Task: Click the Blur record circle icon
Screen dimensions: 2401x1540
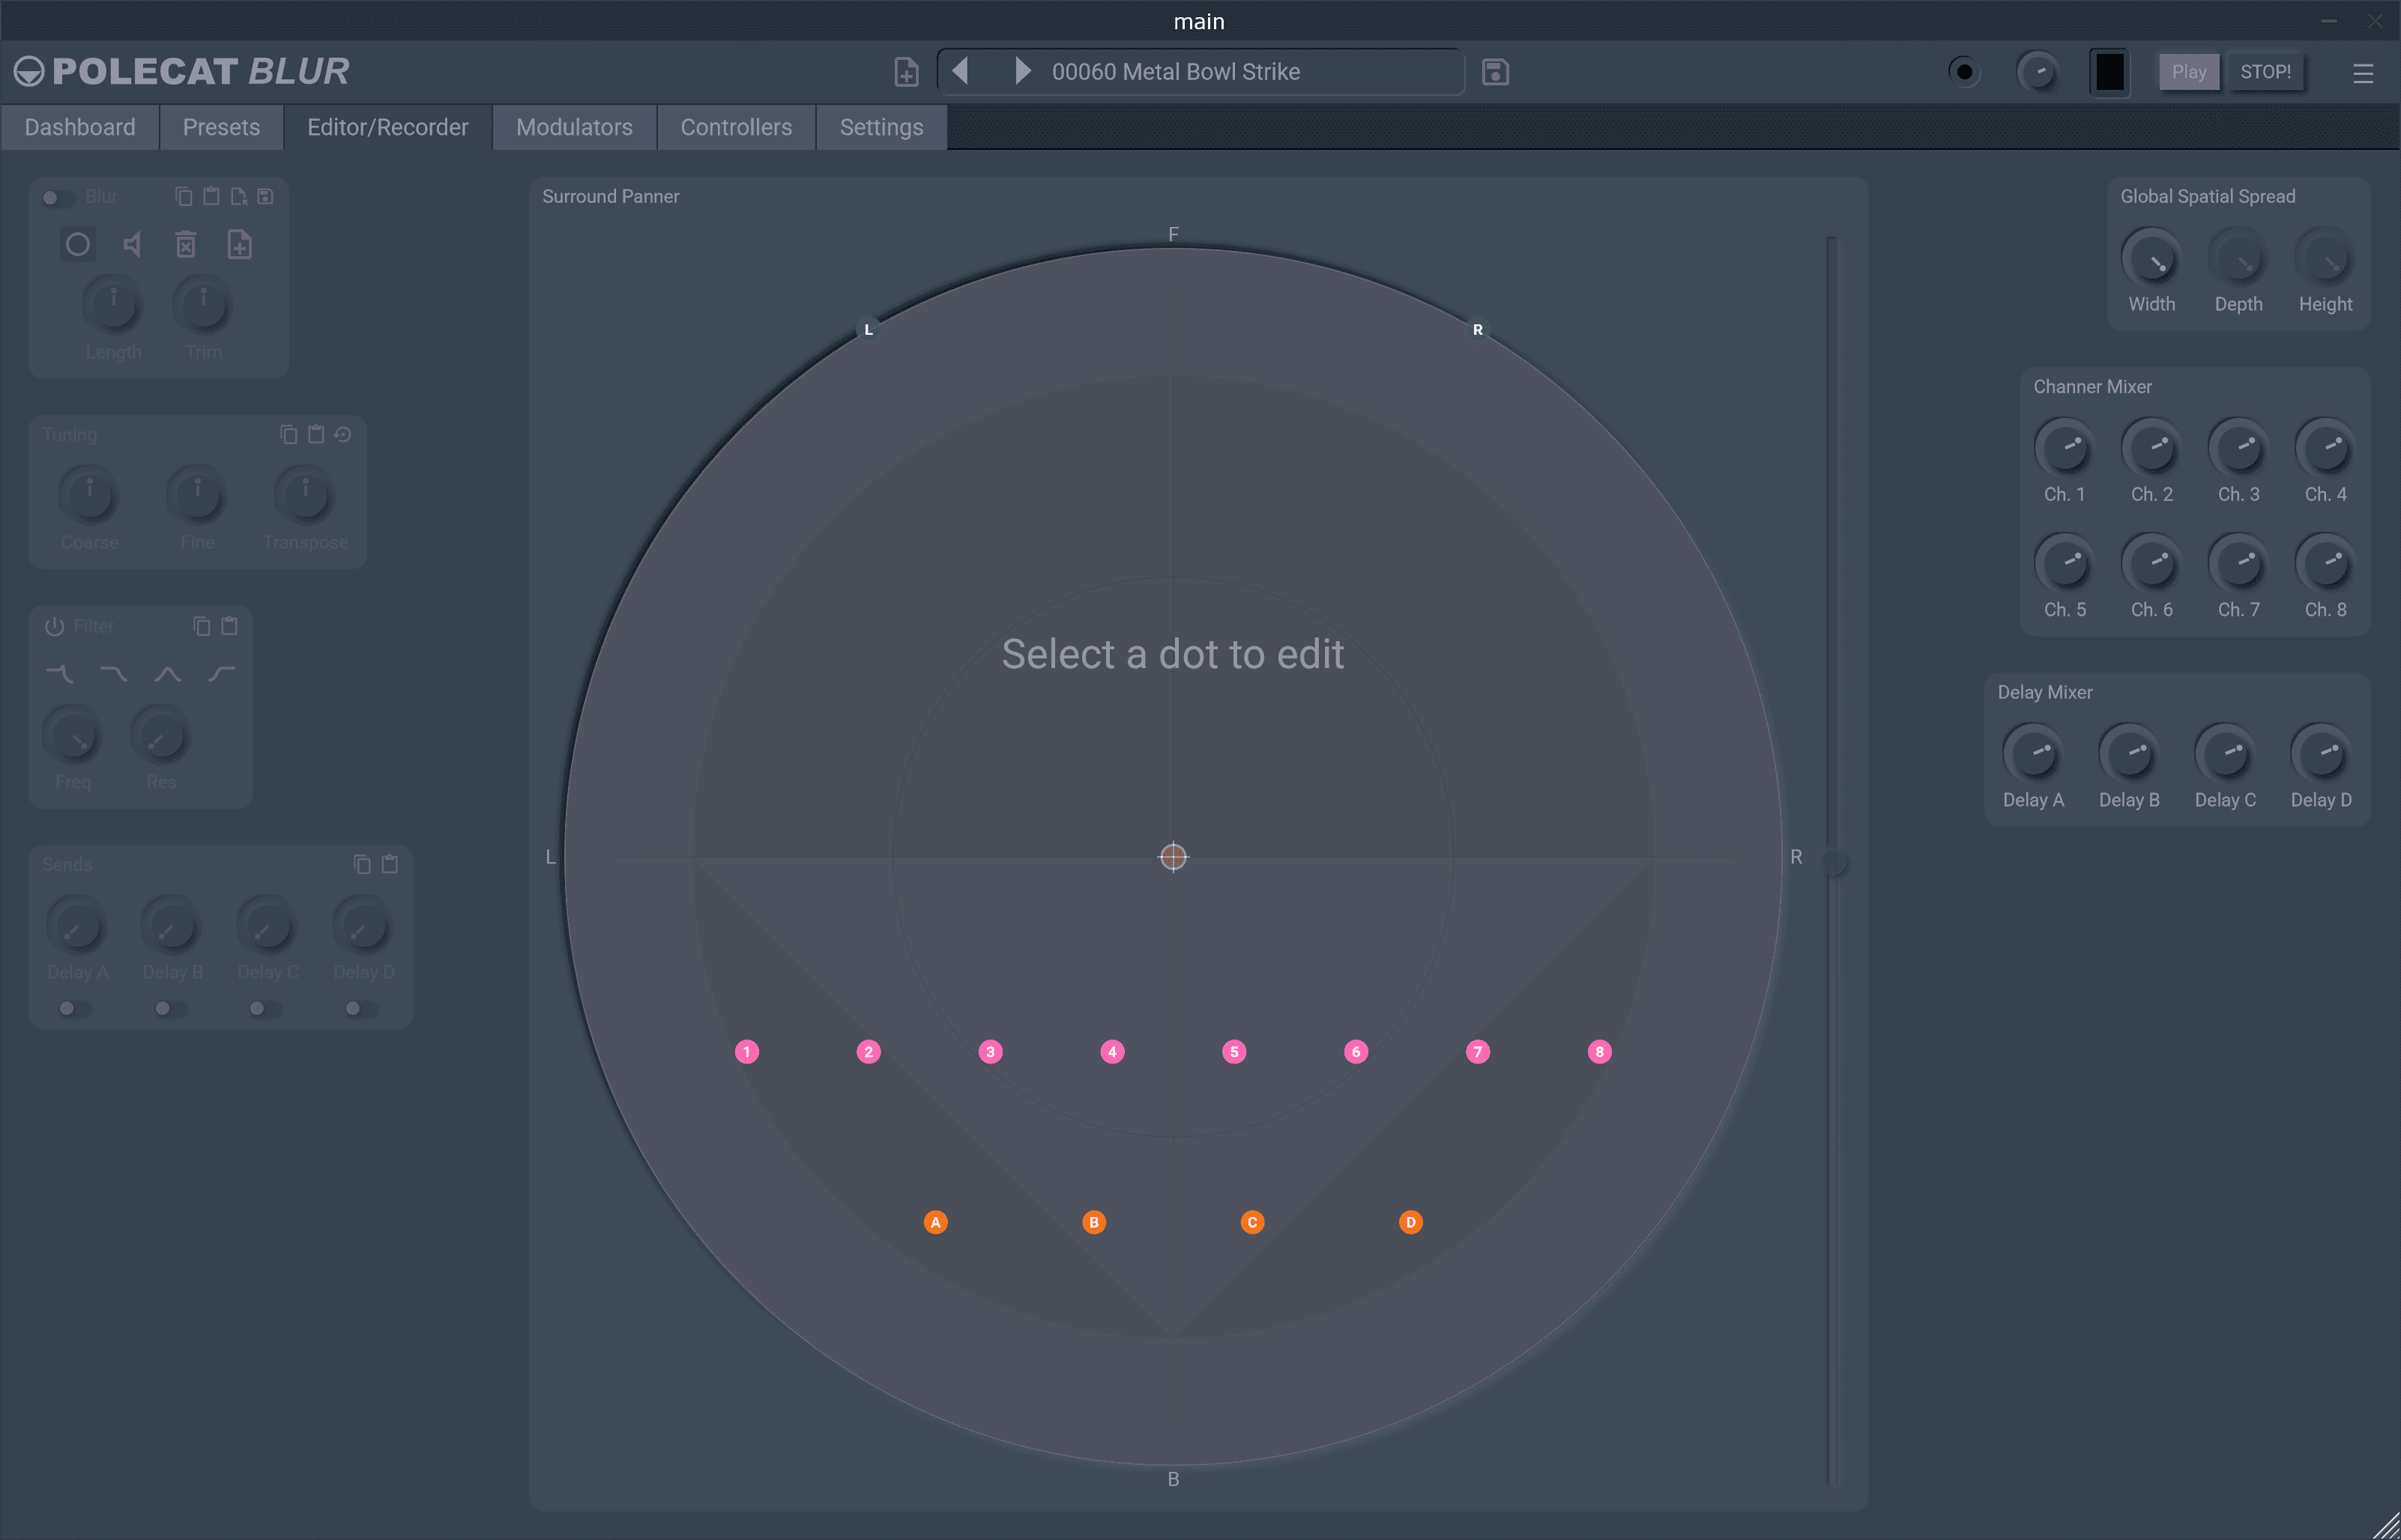Action: pyautogui.click(x=78, y=244)
